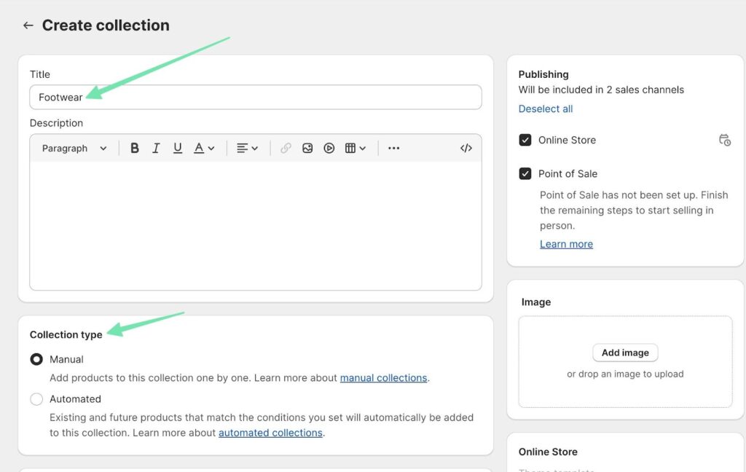Expand the text alignment dropdown
Screen dimensions: 746x472
tap(248, 148)
